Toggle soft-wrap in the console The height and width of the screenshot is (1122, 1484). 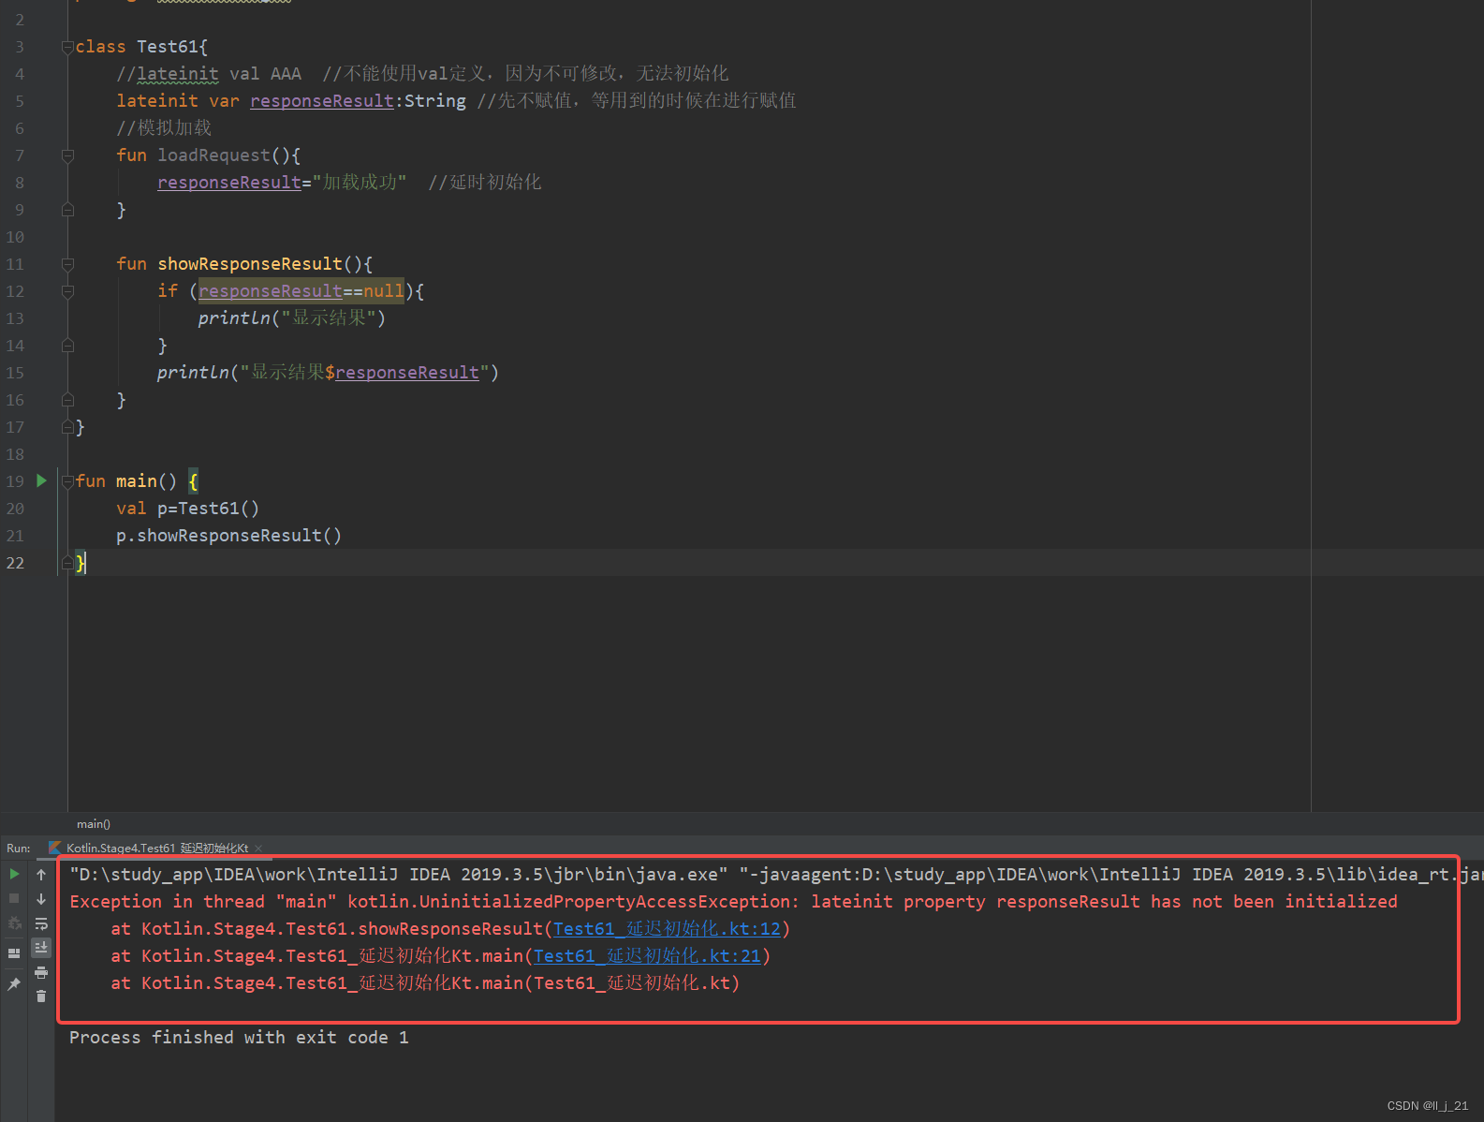pos(41,923)
